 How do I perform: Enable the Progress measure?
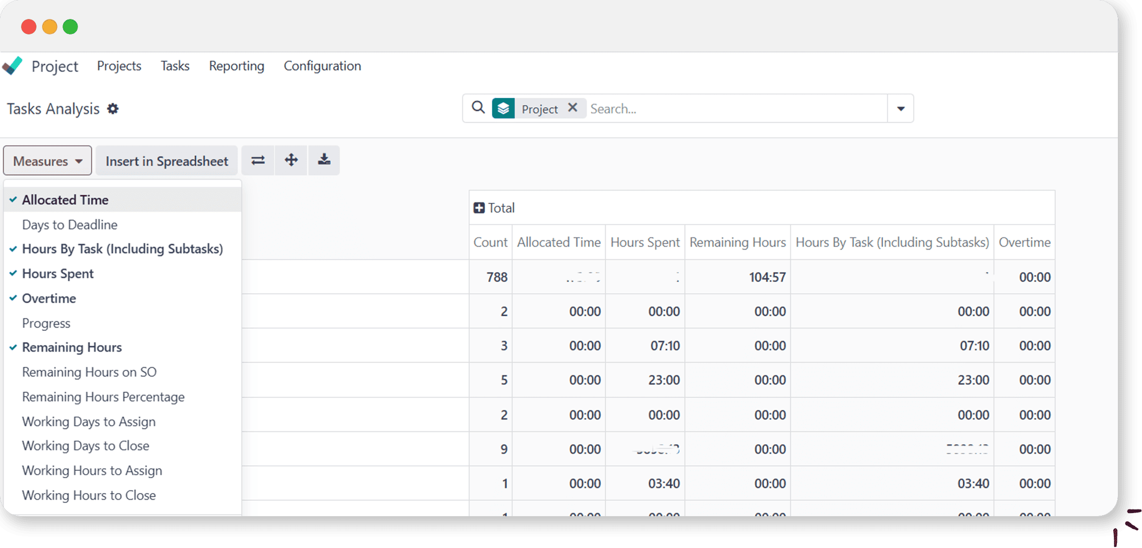point(46,323)
